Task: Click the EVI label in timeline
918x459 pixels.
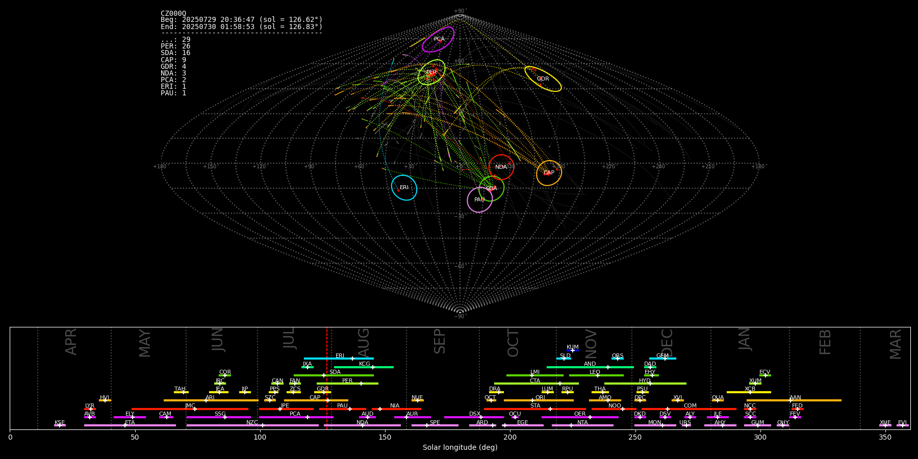Action: pyautogui.click(x=902, y=423)
